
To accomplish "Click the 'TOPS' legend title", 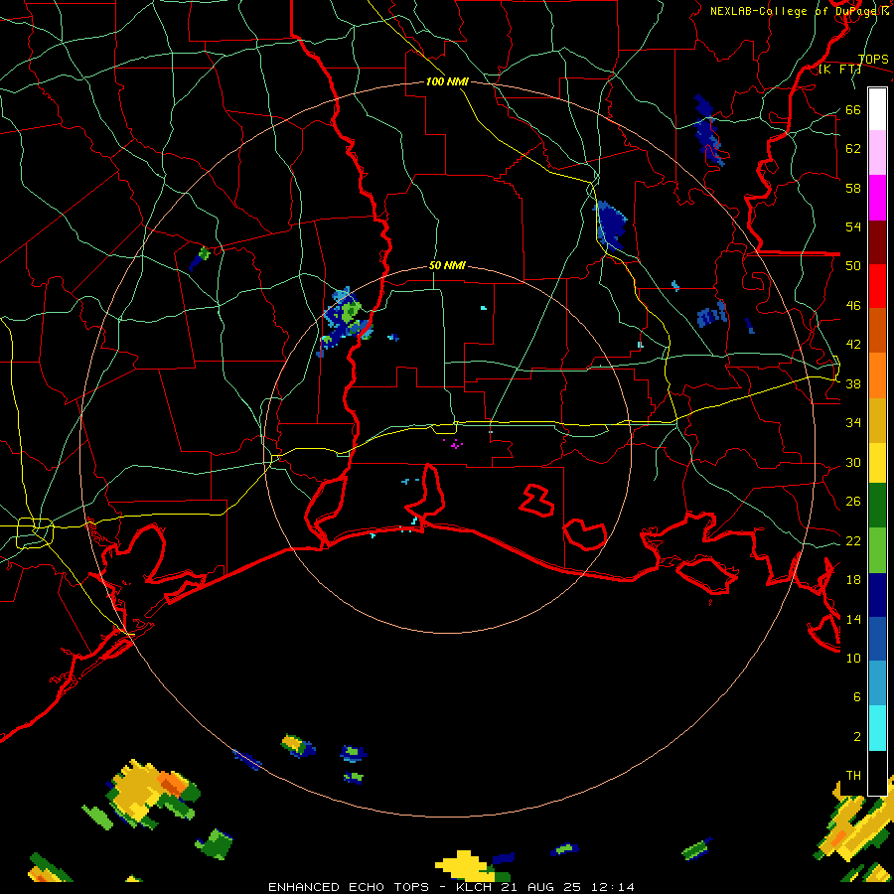I will click(873, 60).
